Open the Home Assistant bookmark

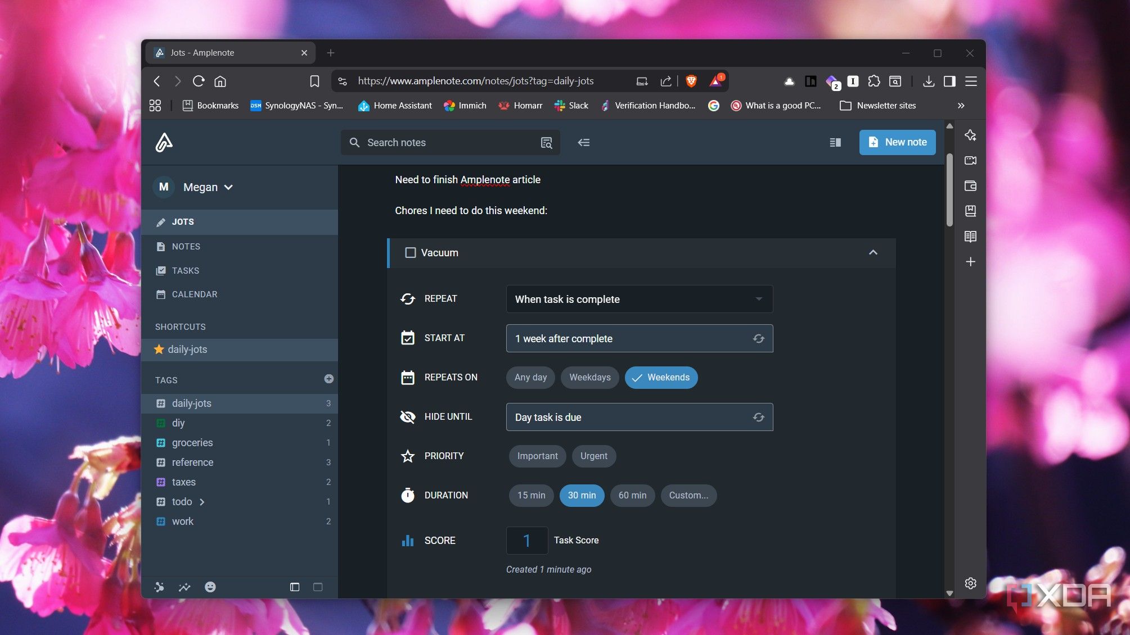click(x=395, y=106)
